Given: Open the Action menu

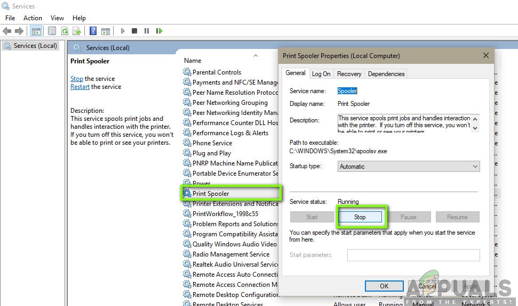Looking at the screenshot, I should point(33,18).
